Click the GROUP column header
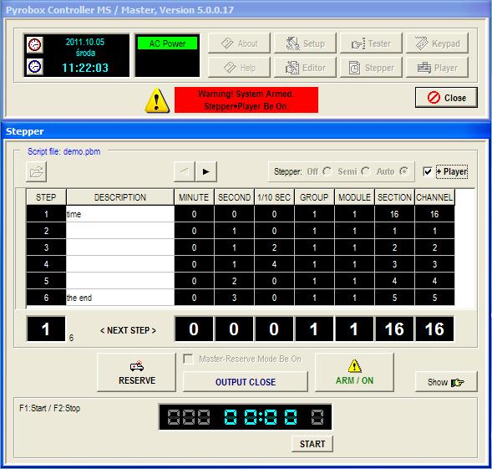This screenshot has width=492, height=469. click(314, 197)
